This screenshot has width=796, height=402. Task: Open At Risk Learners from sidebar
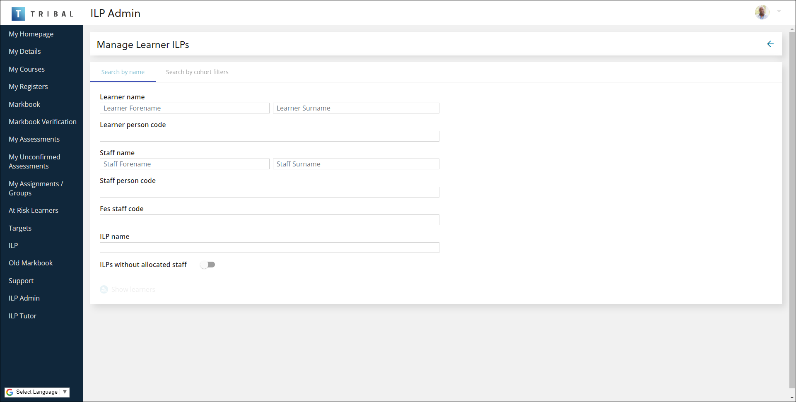pos(34,210)
